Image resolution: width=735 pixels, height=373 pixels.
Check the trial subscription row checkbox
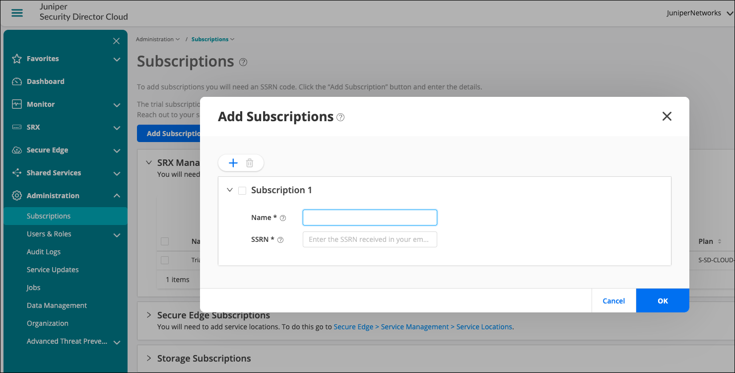pos(165,260)
